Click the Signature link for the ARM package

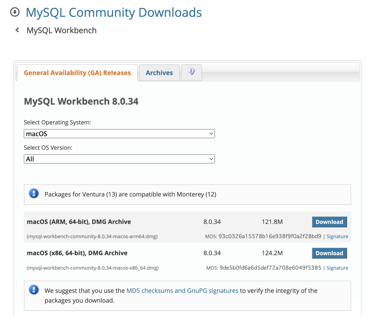click(337, 236)
